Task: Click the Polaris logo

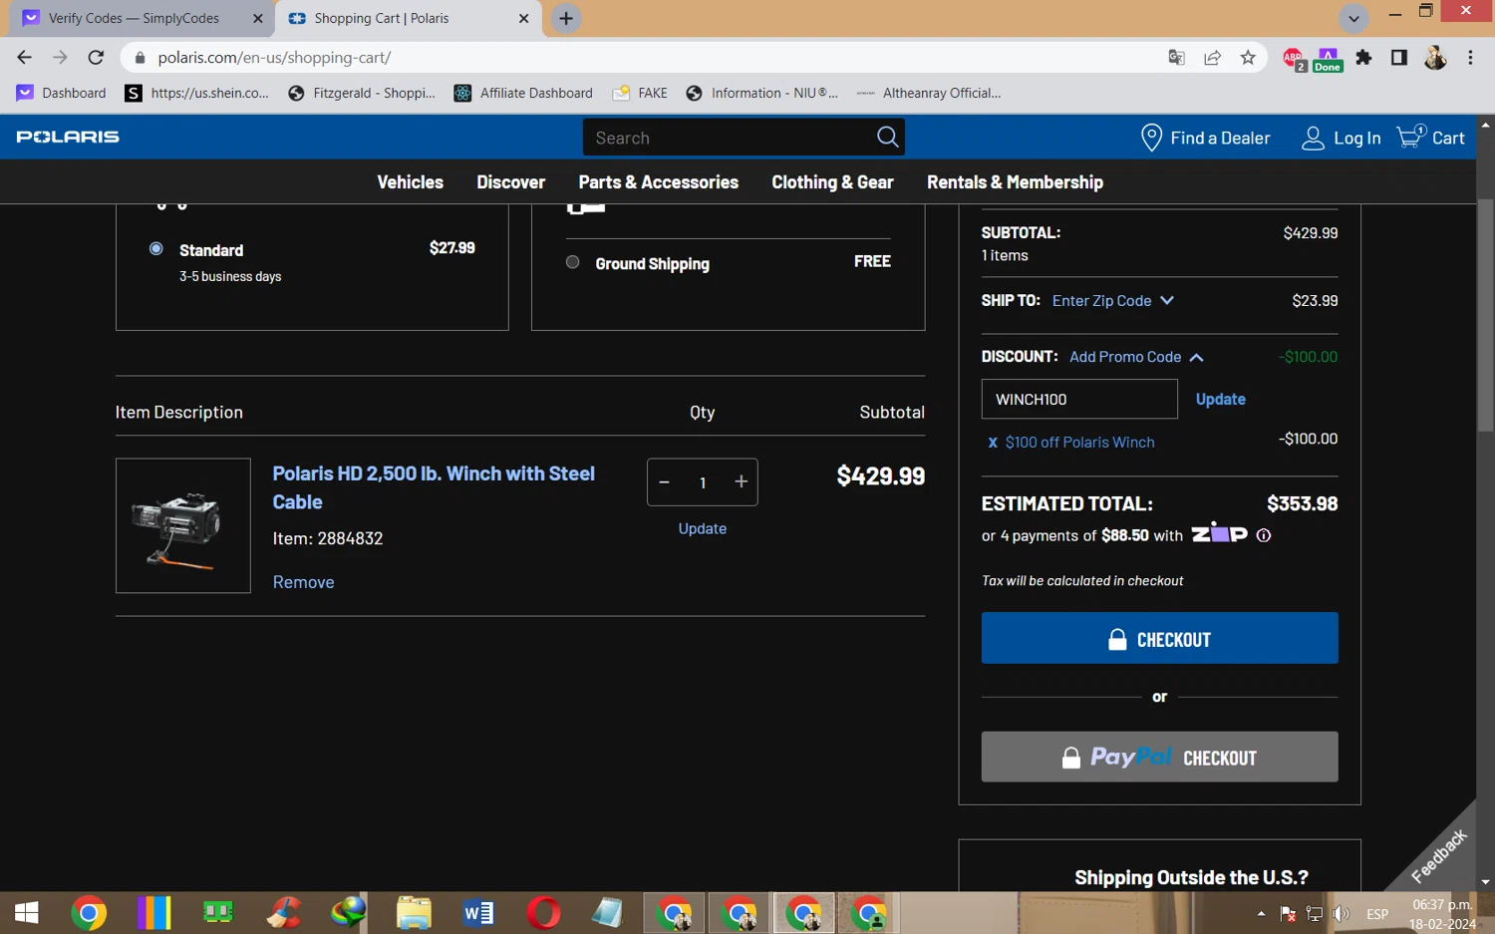Action: click(68, 137)
